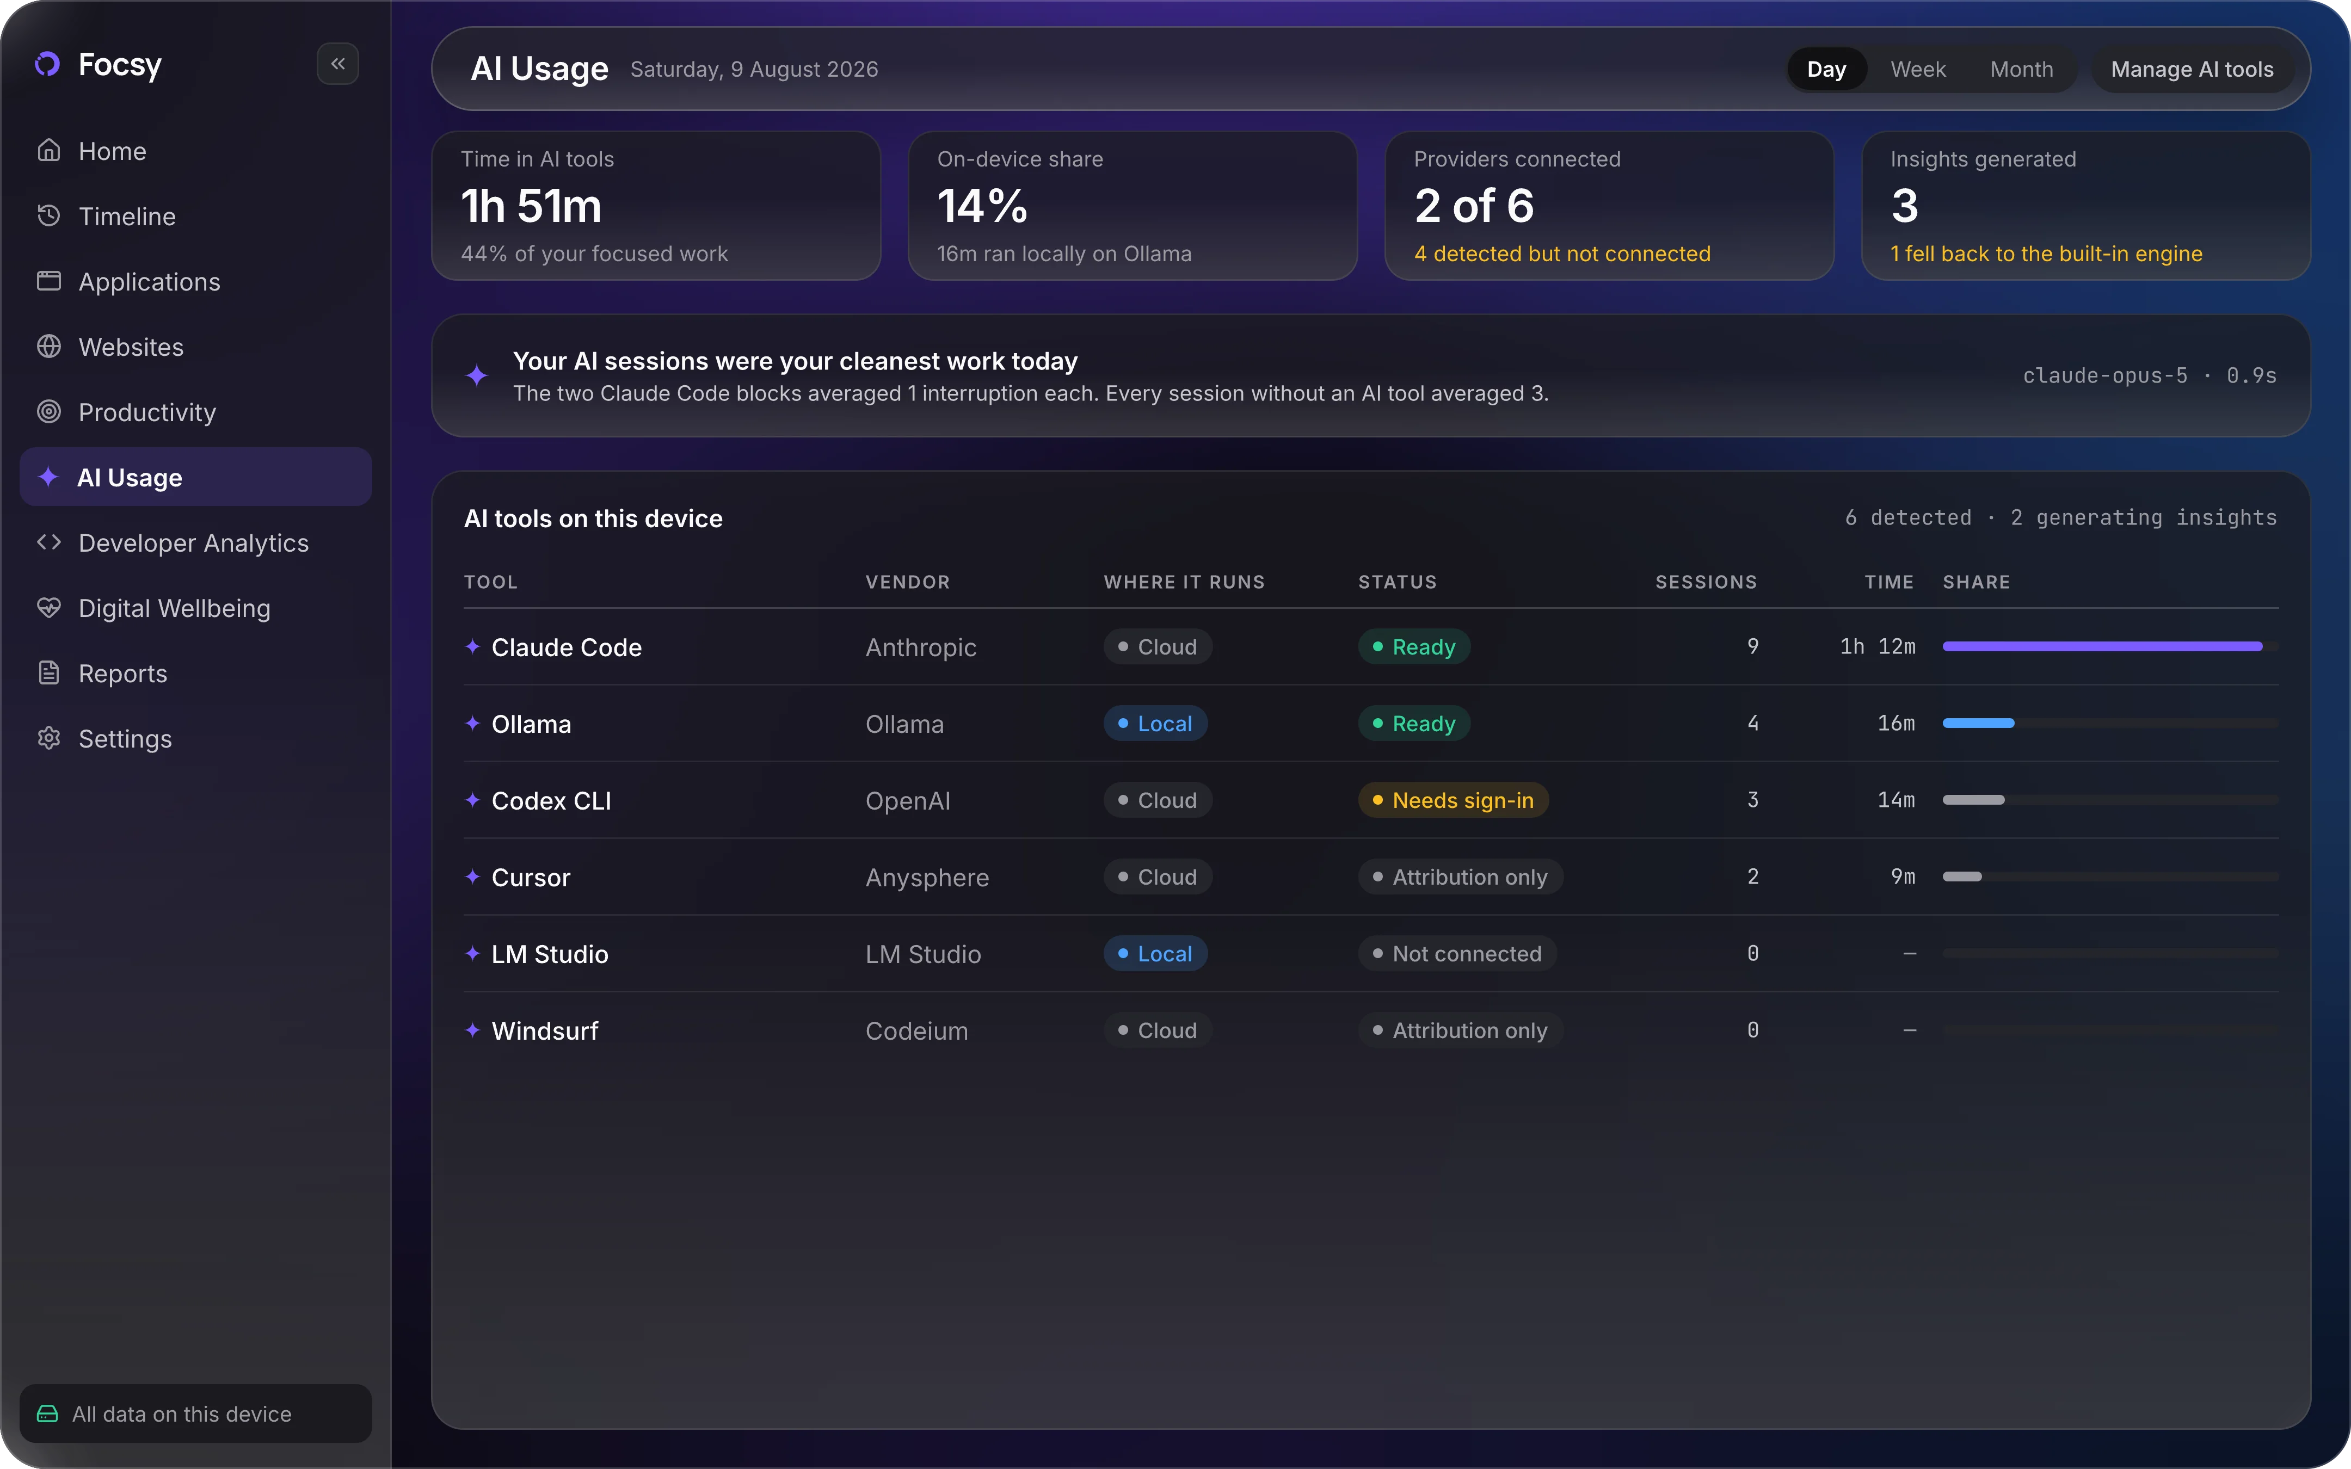Click the AI Usage sparkle icon in sidebar
Image resolution: width=2351 pixels, height=1469 pixels.
[48, 476]
